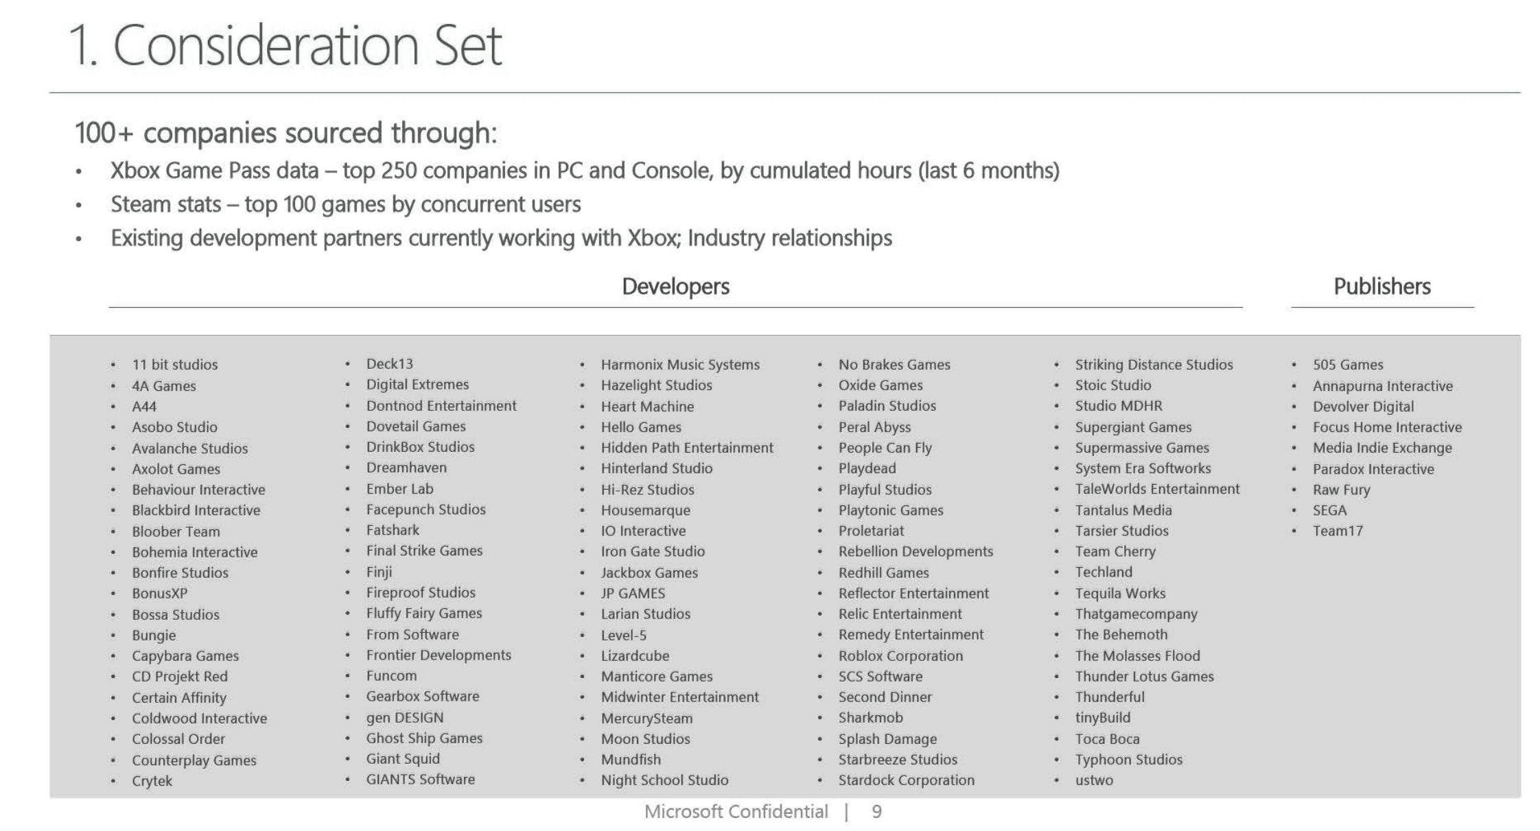Click the page number "9" at the bottom
1540x831 pixels.
[876, 812]
